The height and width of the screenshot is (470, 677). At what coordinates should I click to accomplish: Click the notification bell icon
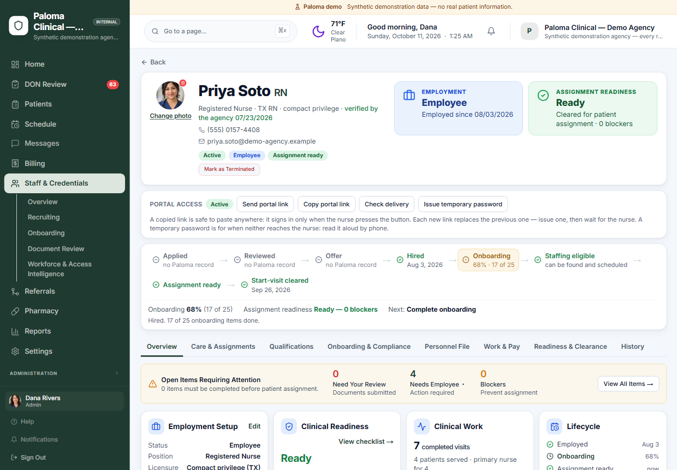coord(491,31)
